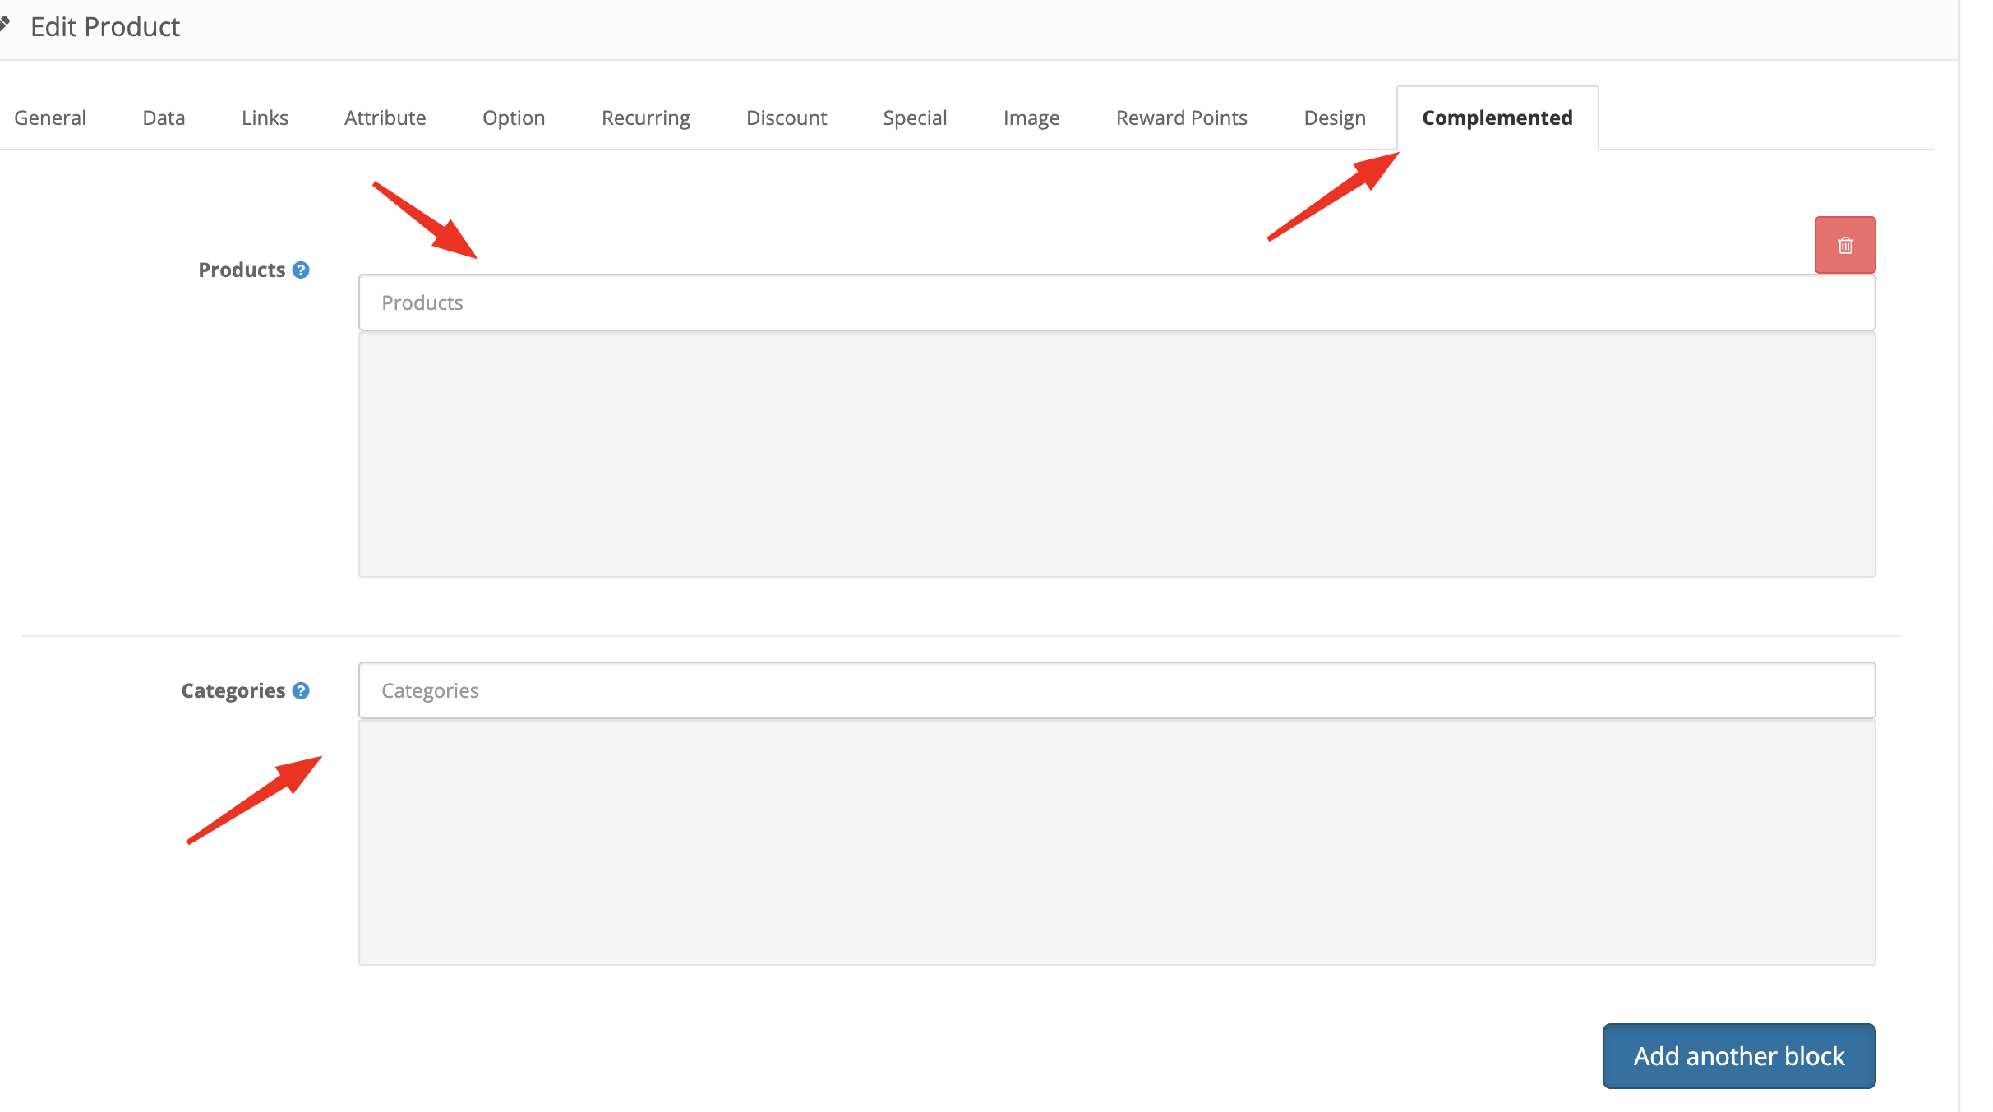The image size is (1993, 1112).
Task: Open the Design tab
Action: (x=1333, y=118)
